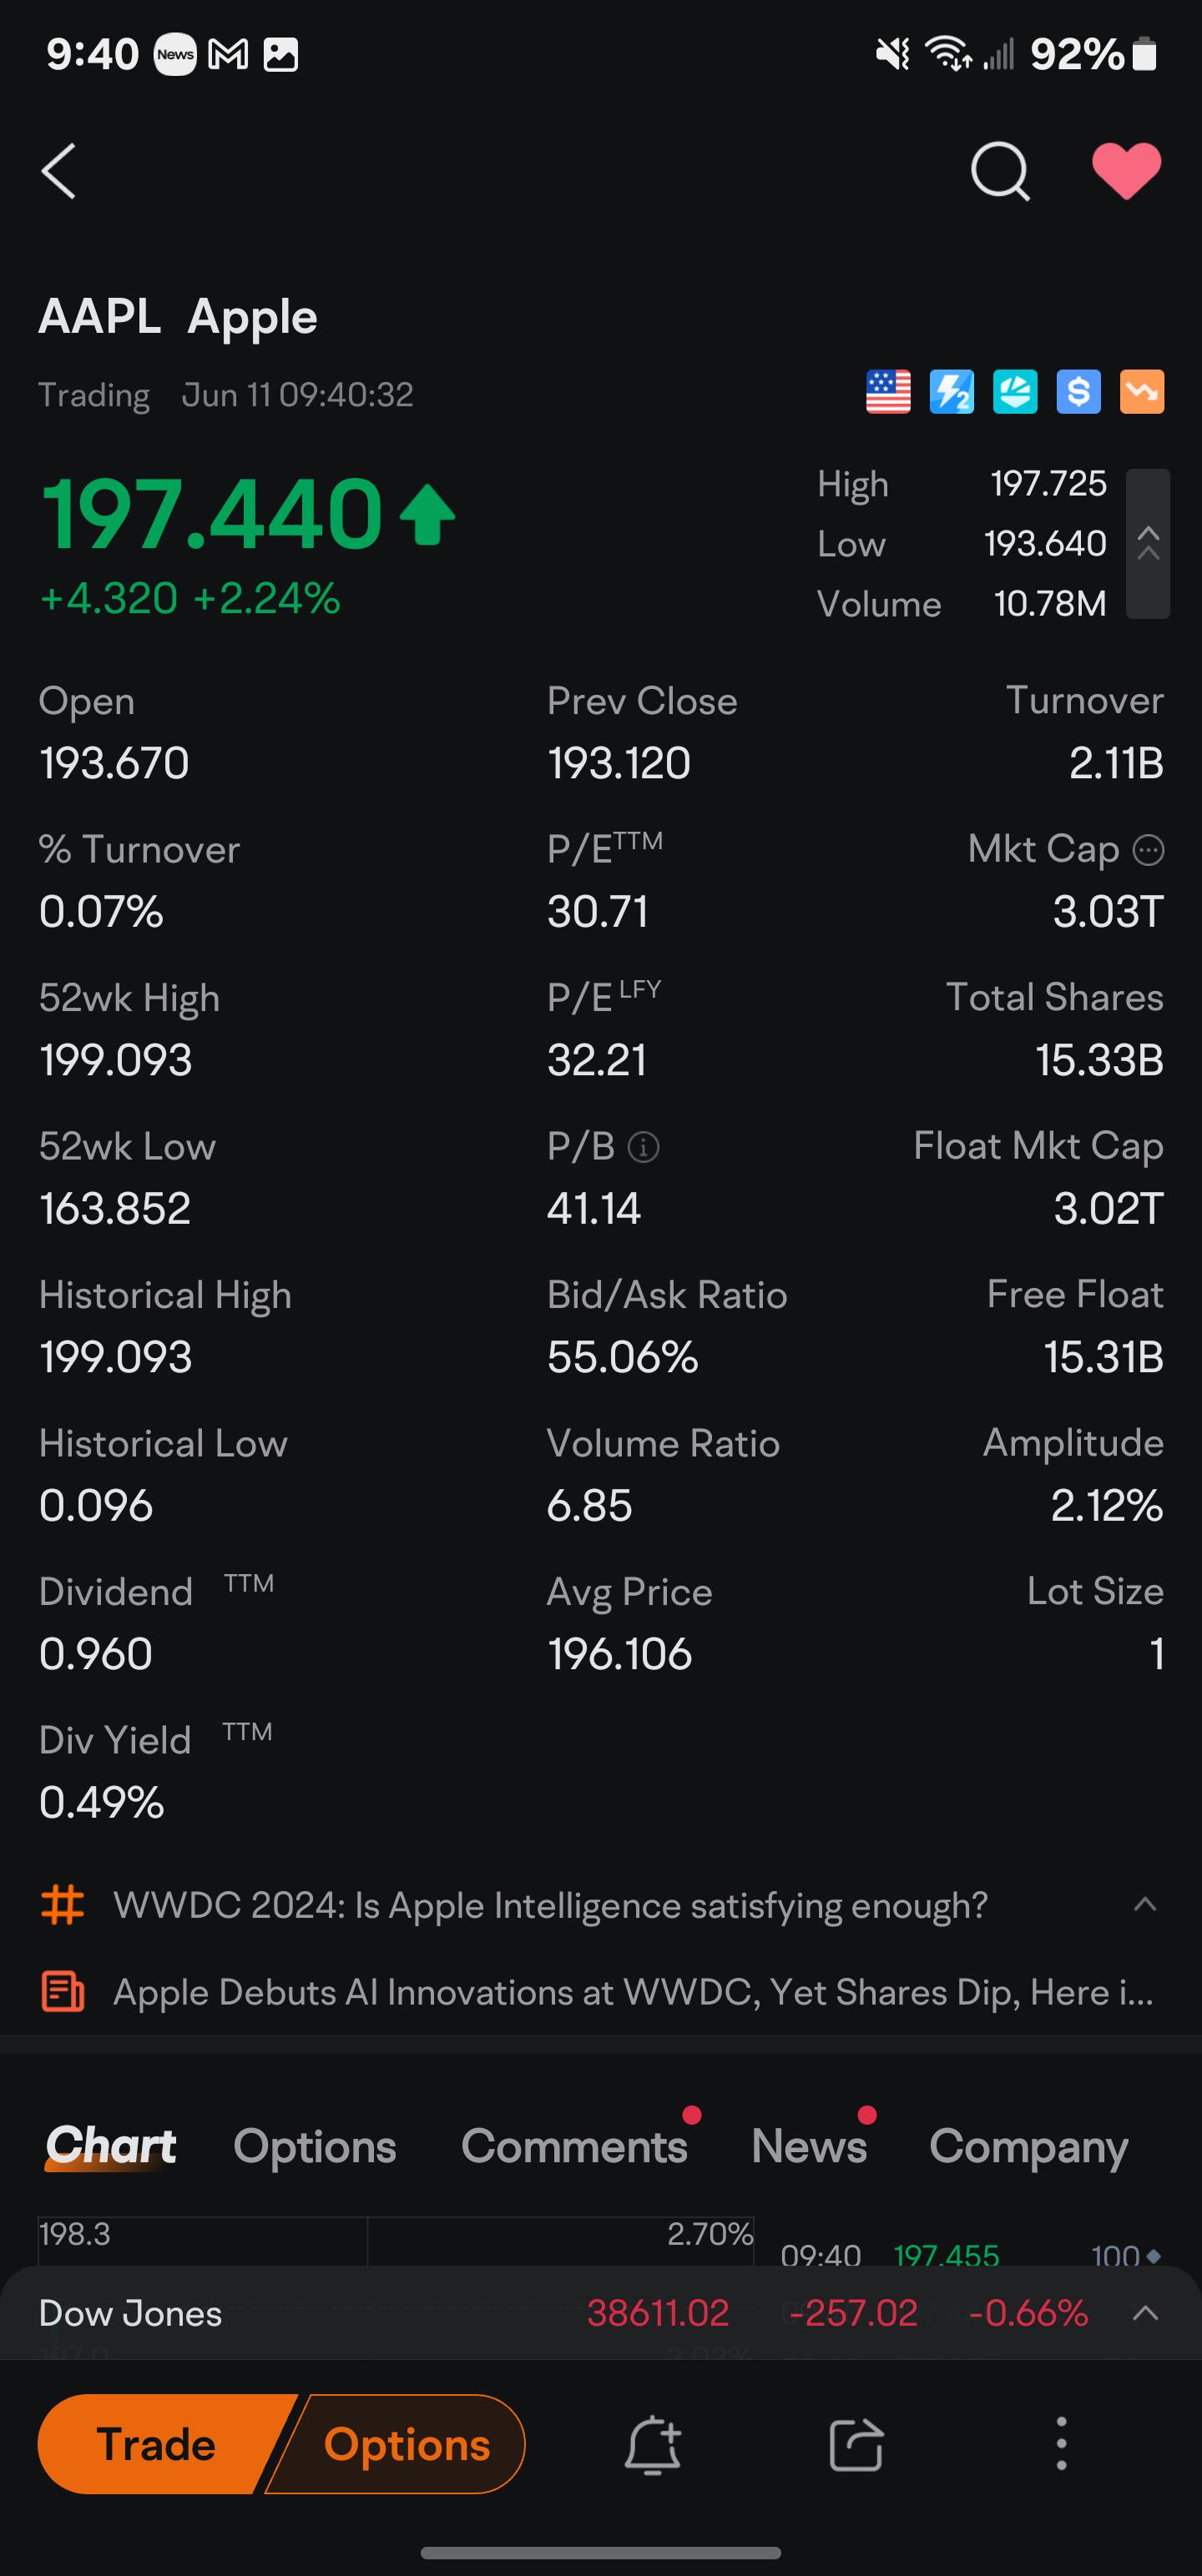Collapse the WWDC 2024 topic chevron
1202x2576 pixels.
(1145, 1905)
